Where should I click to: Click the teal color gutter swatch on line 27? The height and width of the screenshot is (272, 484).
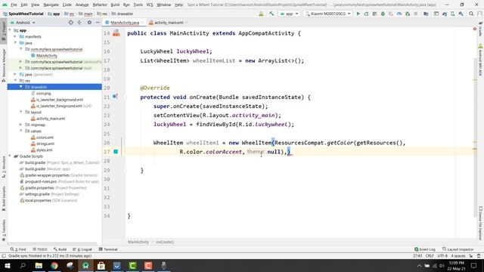(116, 152)
